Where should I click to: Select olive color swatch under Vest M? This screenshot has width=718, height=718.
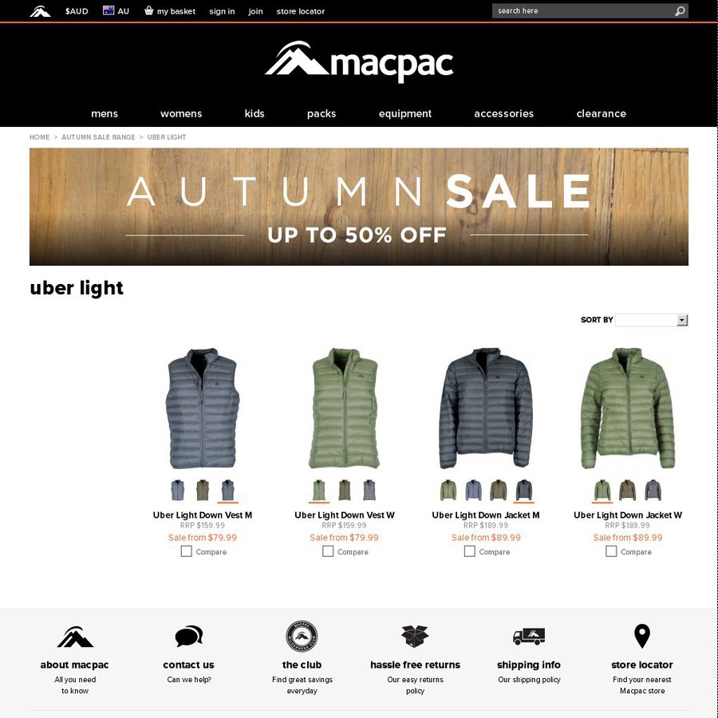pyautogui.click(x=203, y=491)
